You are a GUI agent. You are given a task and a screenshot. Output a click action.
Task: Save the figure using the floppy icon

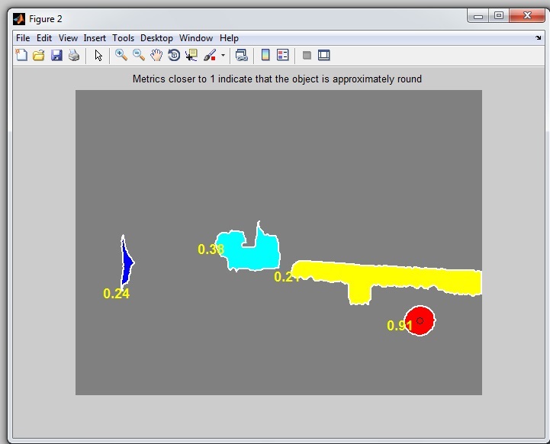tap(56, 55)
